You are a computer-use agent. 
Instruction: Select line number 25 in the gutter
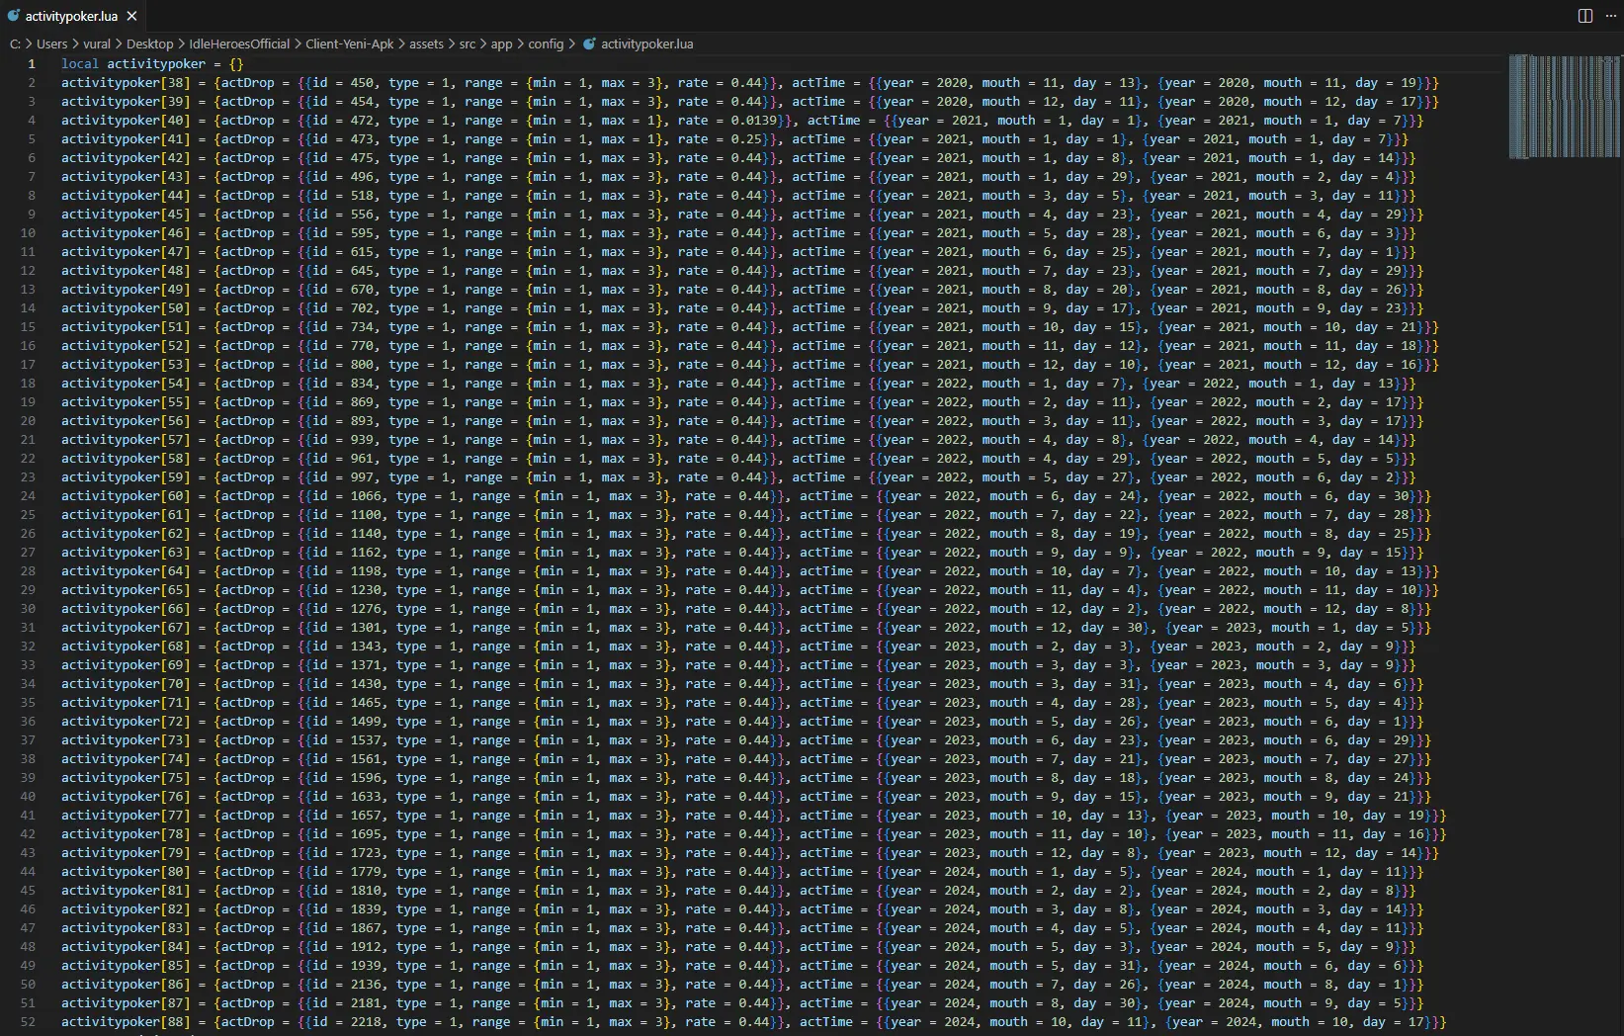28,515
